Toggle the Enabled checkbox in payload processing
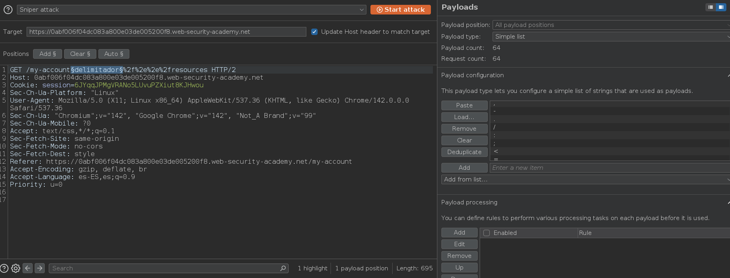Screen dimensions: 730x278 (487, 233)
